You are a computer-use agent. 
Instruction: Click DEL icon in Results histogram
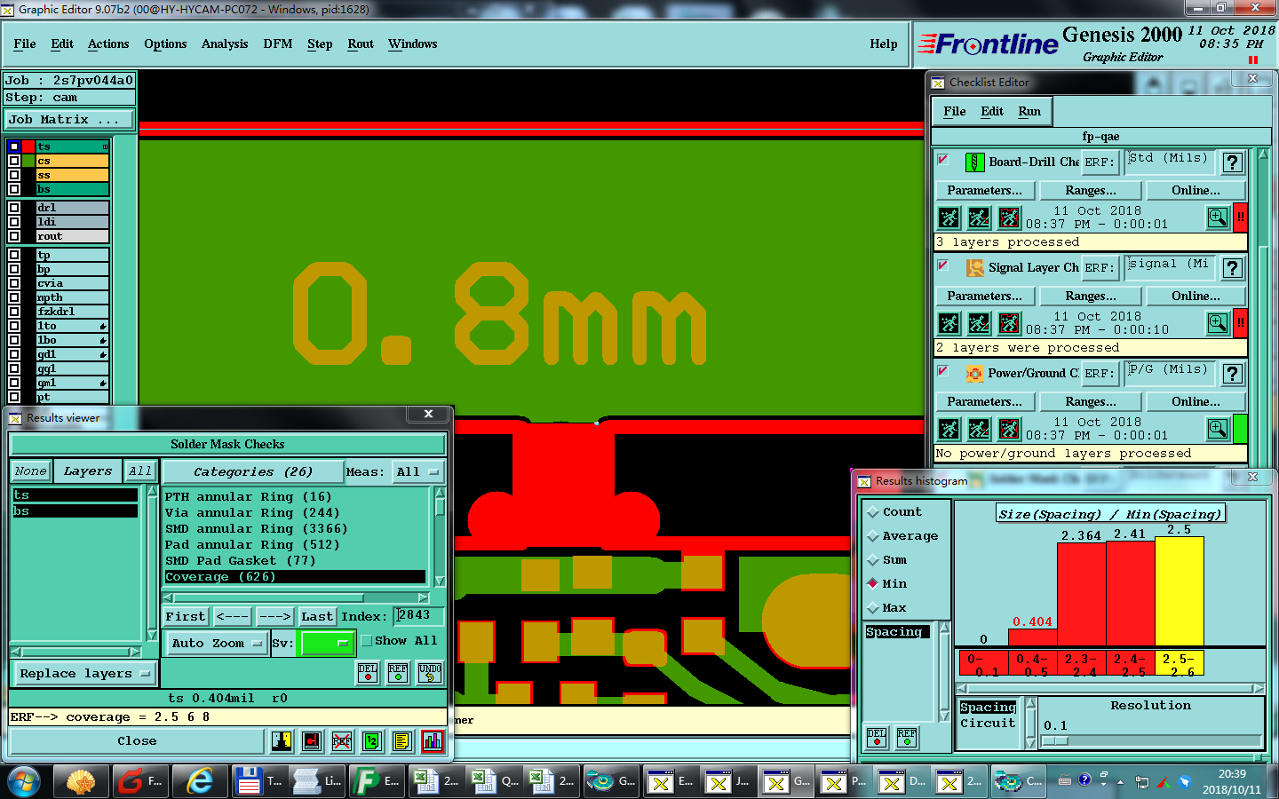tap(877, 738)
